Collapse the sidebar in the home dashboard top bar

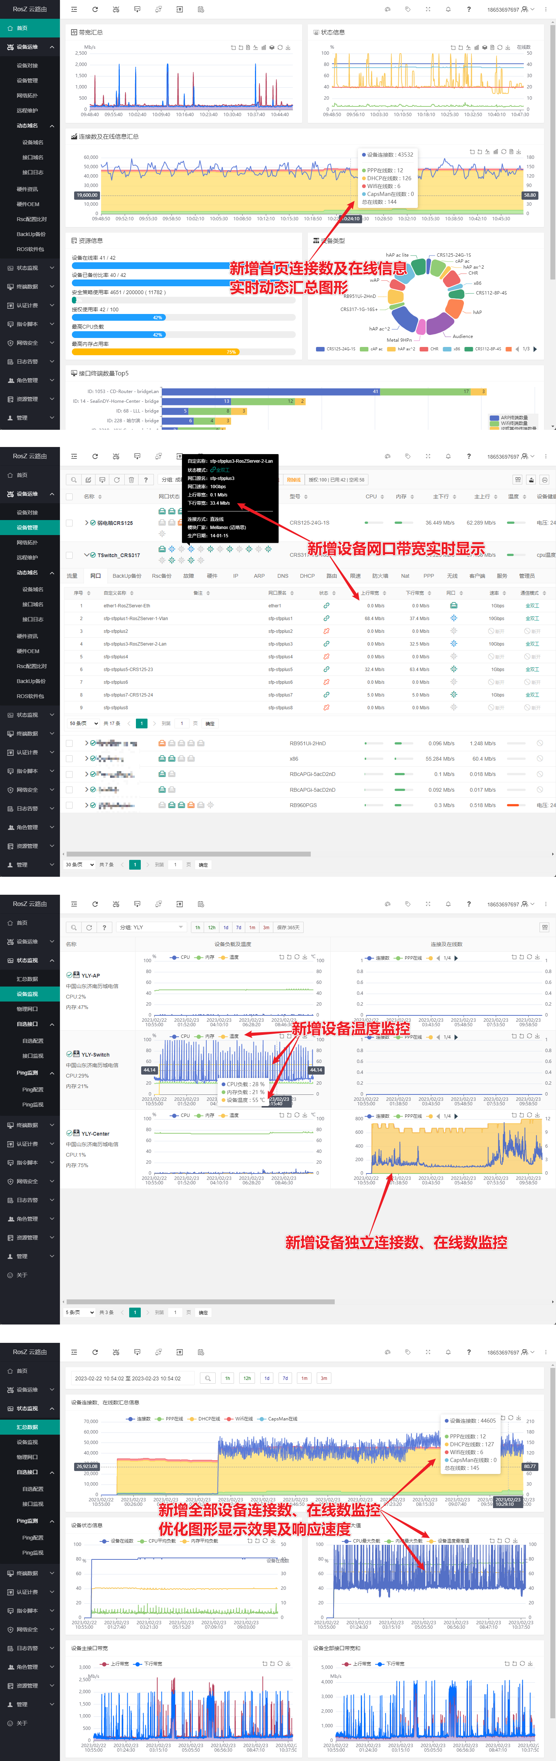[74, 10]
